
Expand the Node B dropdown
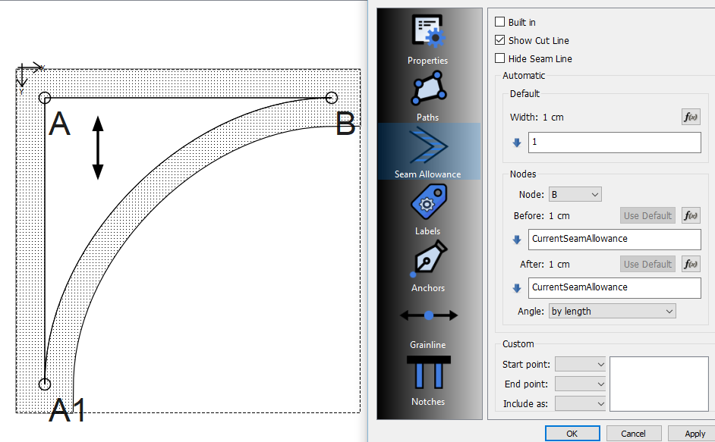[x=574, y=195]
